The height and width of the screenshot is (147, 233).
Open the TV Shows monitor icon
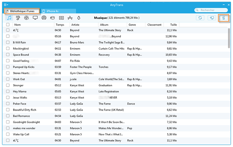(x=35, y=18)
